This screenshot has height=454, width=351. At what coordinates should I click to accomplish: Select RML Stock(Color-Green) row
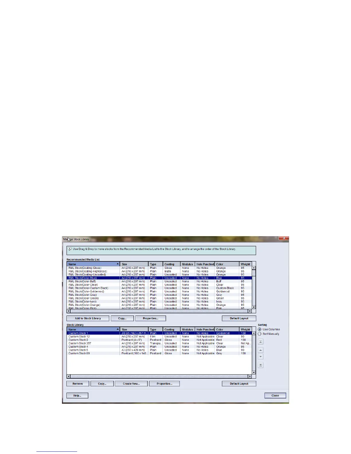[159, 298]
